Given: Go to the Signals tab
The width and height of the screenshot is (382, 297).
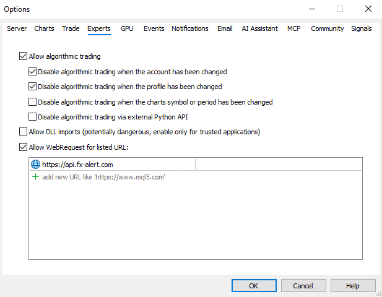Looking at the screenshot, I should click(362, 28).
